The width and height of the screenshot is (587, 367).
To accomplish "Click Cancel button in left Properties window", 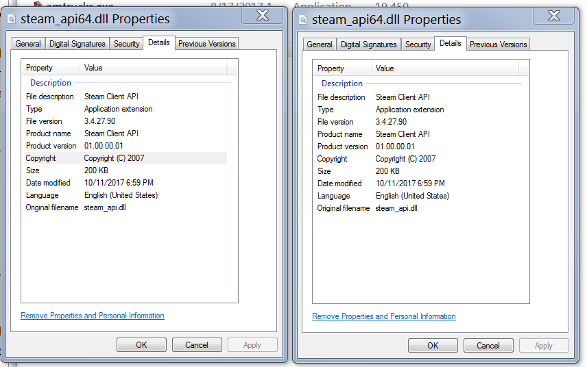I will pos(197,345).
